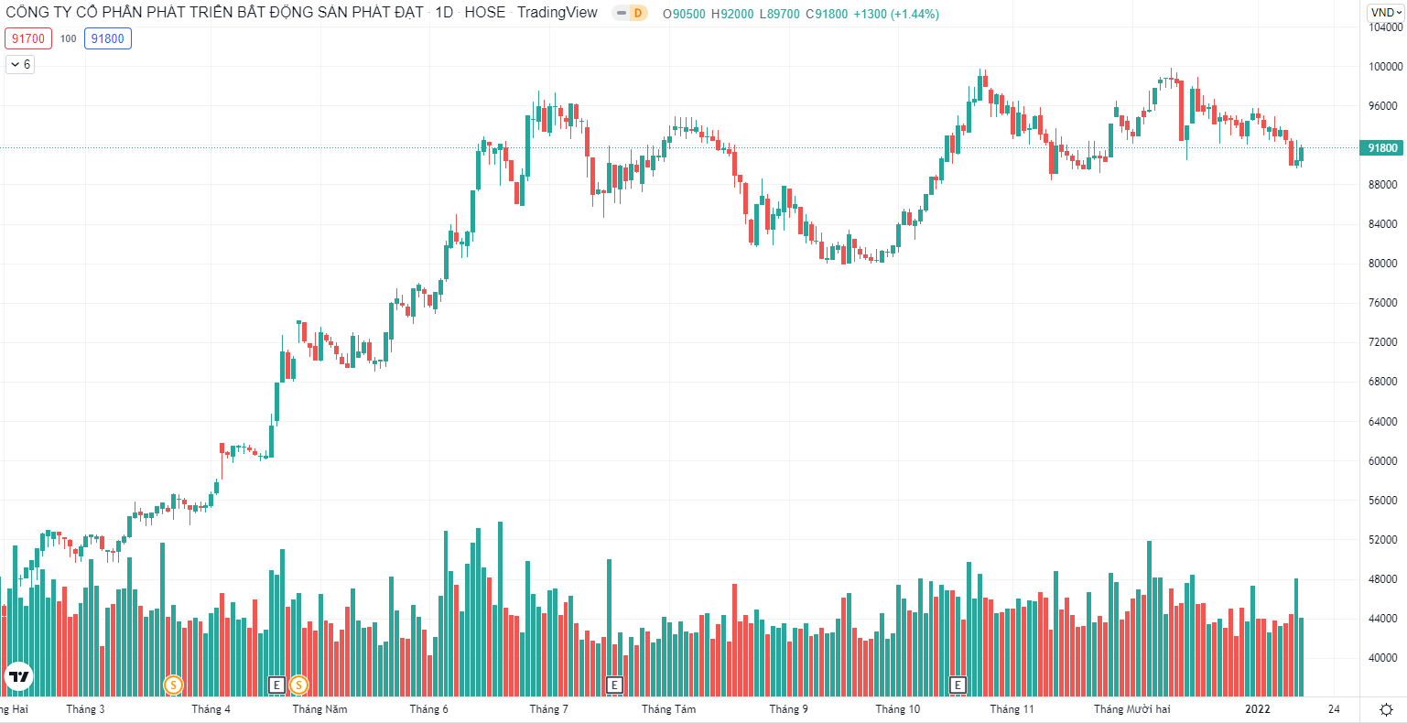
Task: Click the red 91700 sell button
Action: [28, 38]
